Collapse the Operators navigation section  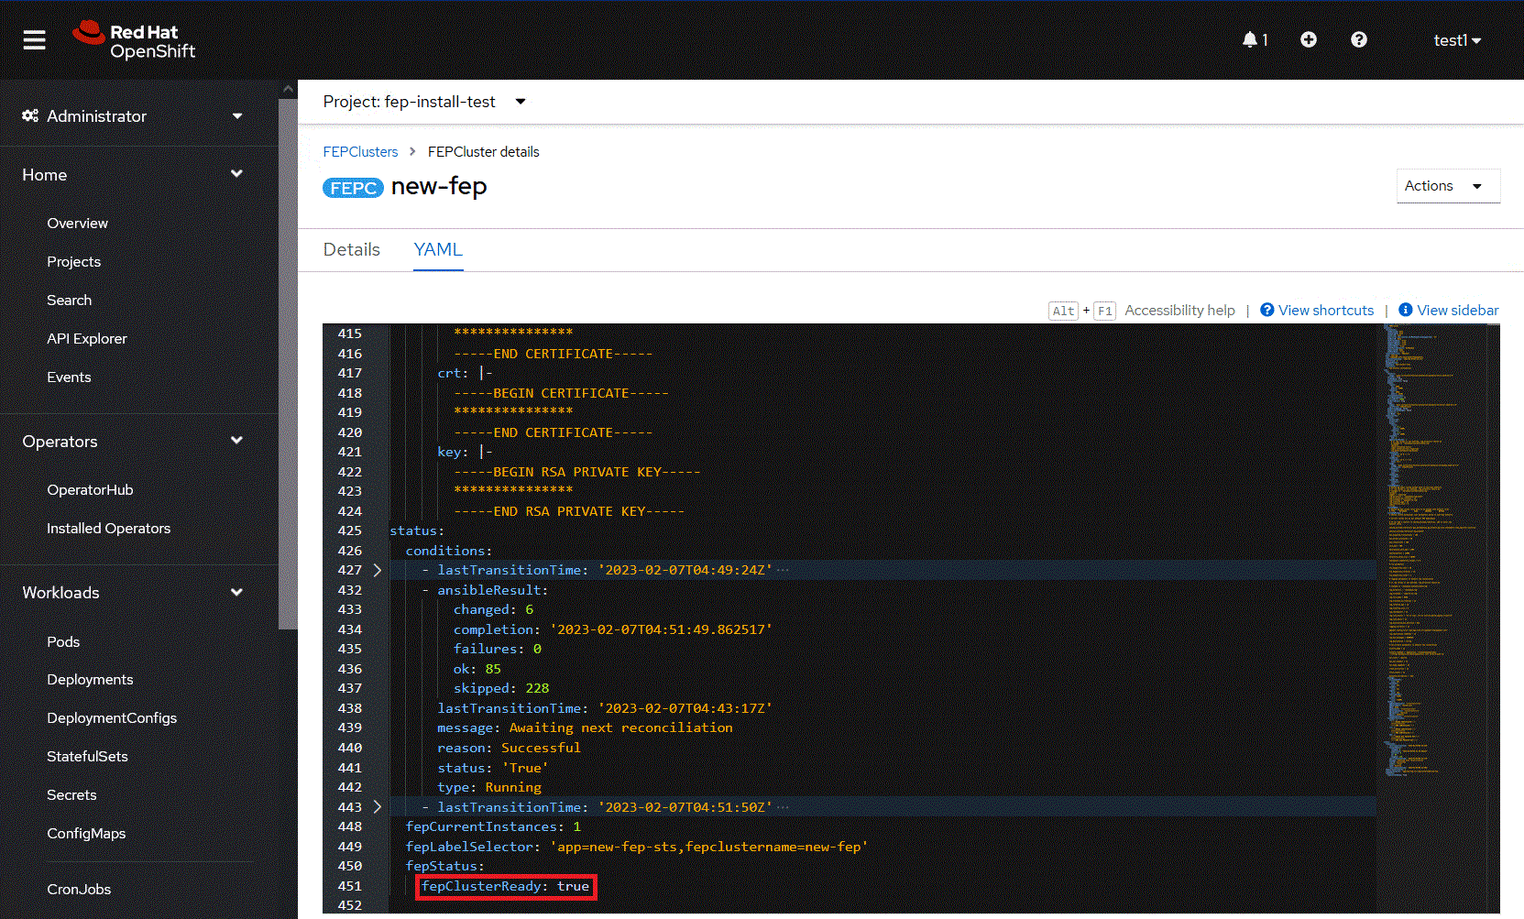236,441
